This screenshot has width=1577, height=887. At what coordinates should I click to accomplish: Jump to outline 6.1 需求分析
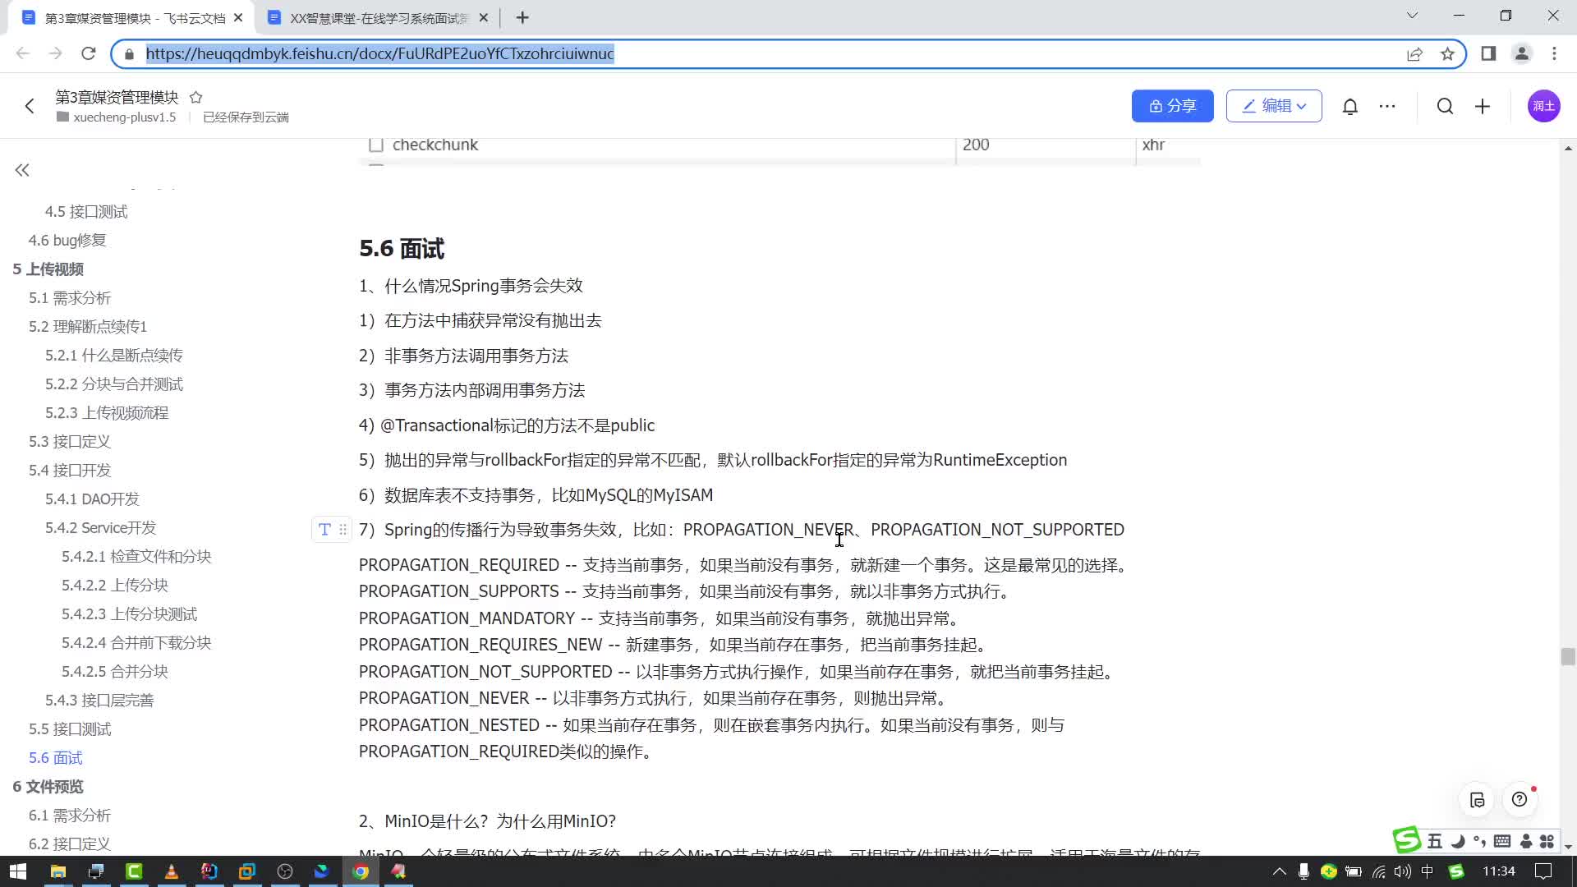pos(70,816)
